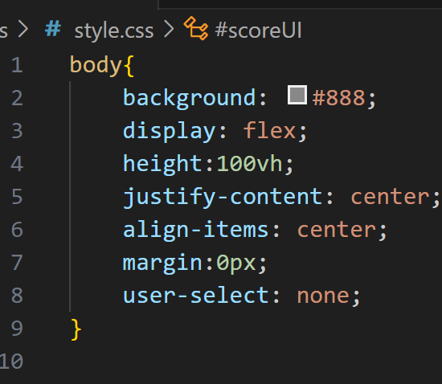
Task: Click the opening curly brace after body
Action: coord(129,66)
